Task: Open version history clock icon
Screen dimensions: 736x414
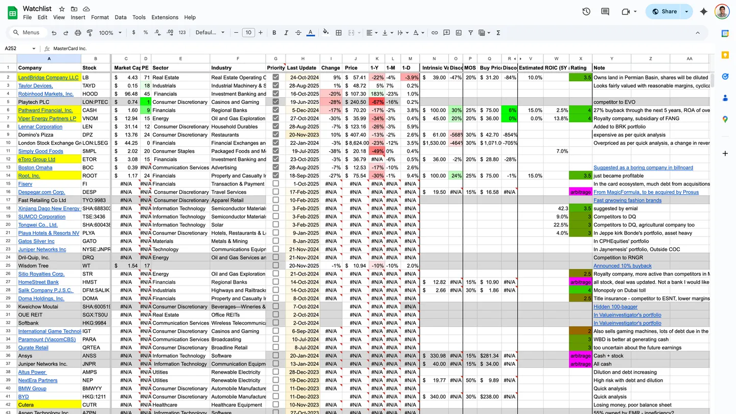Action: pyautogui.click(x=586, y=12)
